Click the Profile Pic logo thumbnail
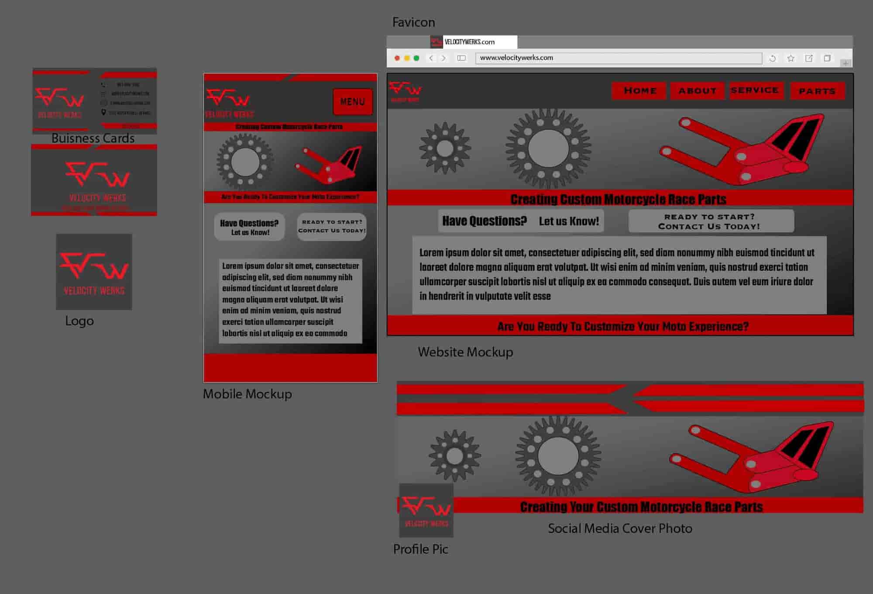 (x=426, y=510)
